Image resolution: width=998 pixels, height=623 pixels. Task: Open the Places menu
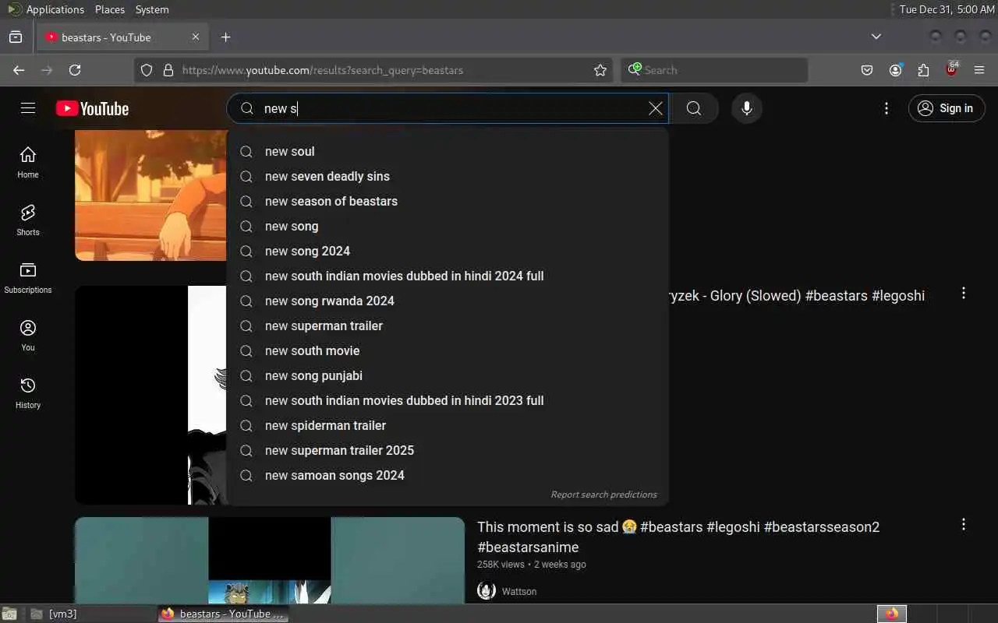point(110,9)
